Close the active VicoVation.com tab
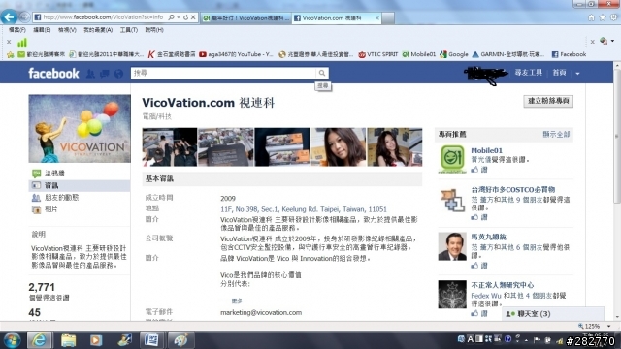 tap(377, 17)
